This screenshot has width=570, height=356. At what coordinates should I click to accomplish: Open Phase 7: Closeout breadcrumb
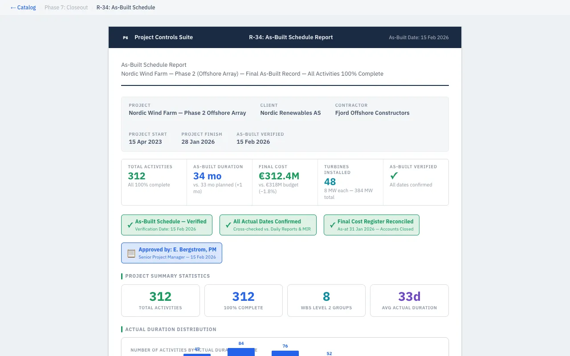click(66, 8)
